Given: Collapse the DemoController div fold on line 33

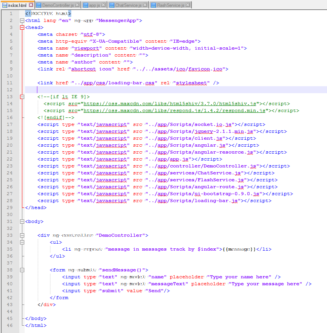Looking at the screenshot, I should pyautogui.click(x=22, y=235).
